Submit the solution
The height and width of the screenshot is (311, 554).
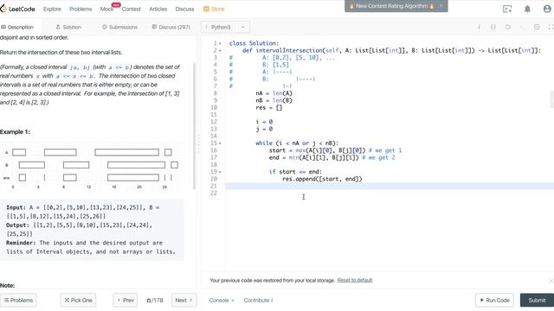point(537,301)
